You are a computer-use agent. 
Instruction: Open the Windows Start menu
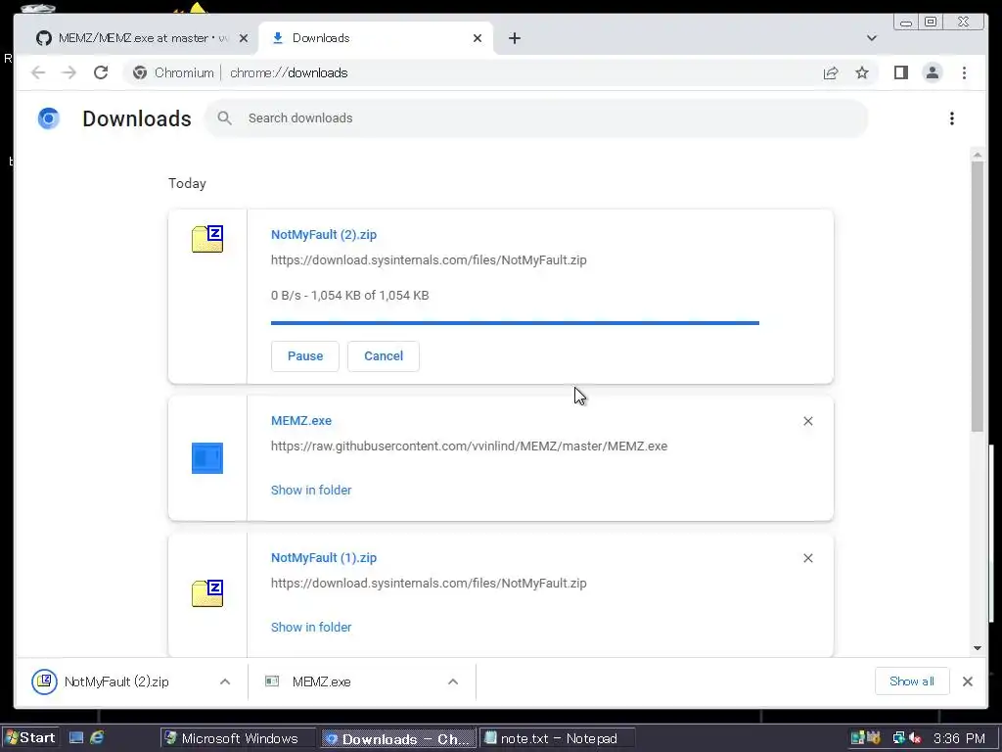[x=29, y=738]
